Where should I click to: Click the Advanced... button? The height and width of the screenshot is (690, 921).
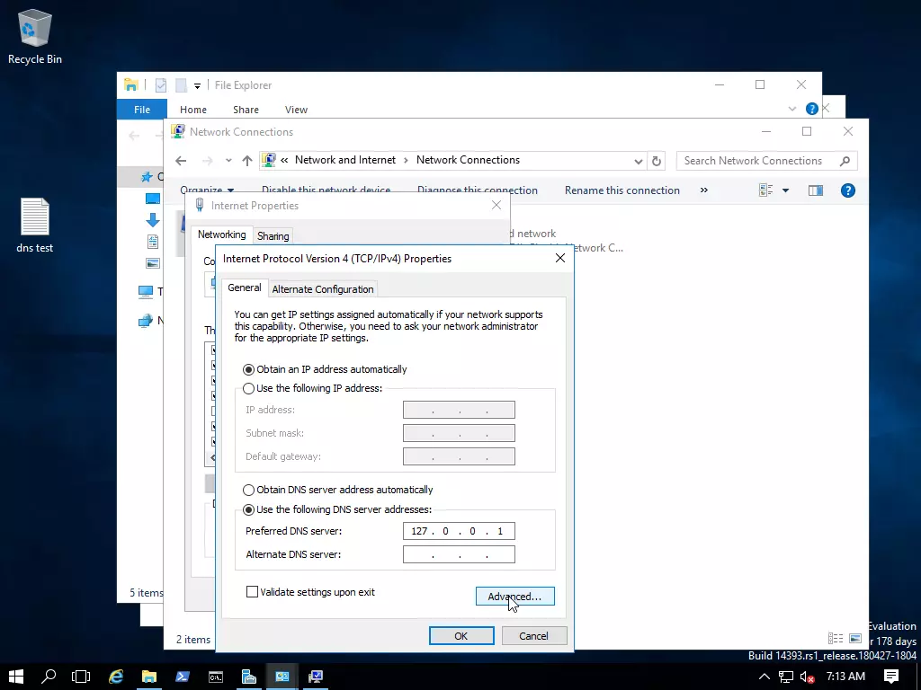point(515,597)
